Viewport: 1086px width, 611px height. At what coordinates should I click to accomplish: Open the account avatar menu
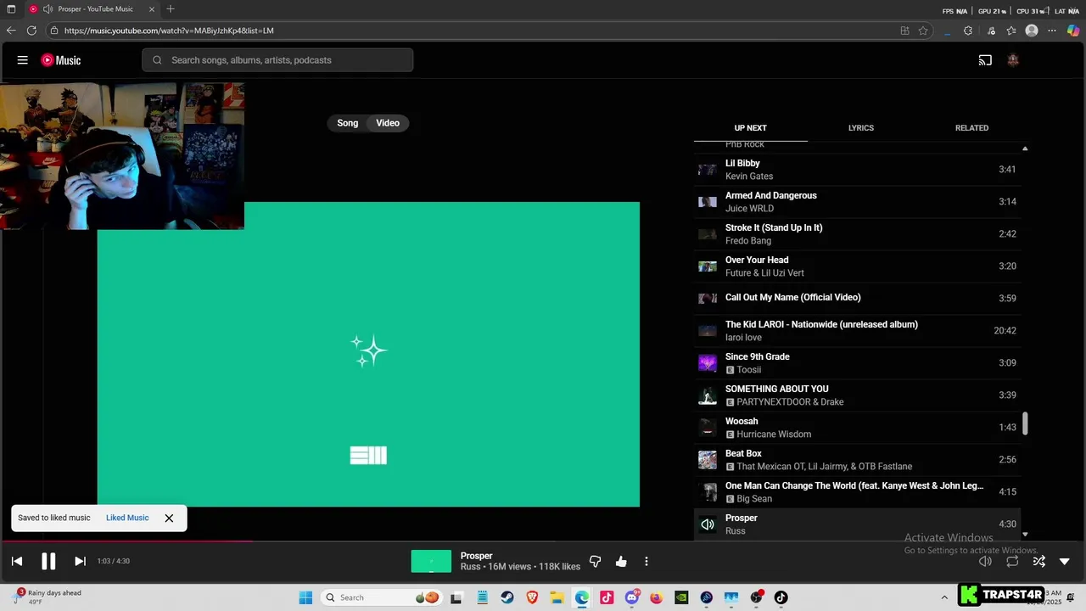click(x=1012, y=60)
